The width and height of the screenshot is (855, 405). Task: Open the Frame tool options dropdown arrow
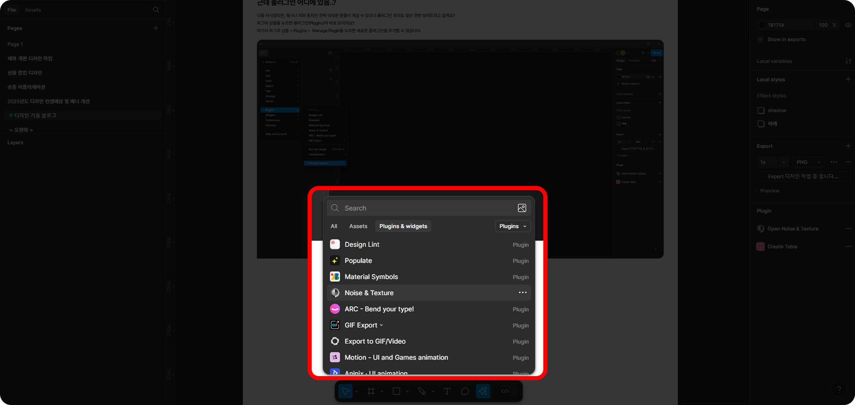click(x=382, y=391)
